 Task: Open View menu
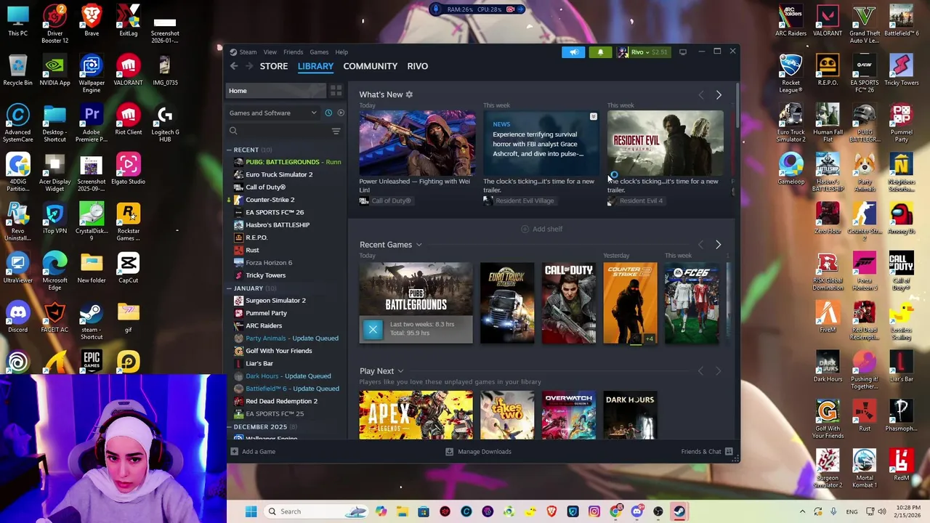point(270,52)
